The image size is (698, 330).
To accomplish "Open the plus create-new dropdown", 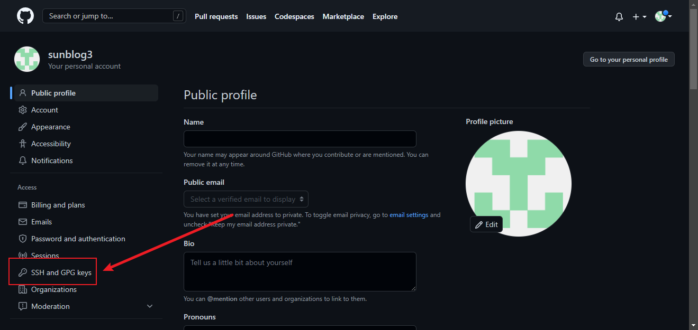I will 639,17.
